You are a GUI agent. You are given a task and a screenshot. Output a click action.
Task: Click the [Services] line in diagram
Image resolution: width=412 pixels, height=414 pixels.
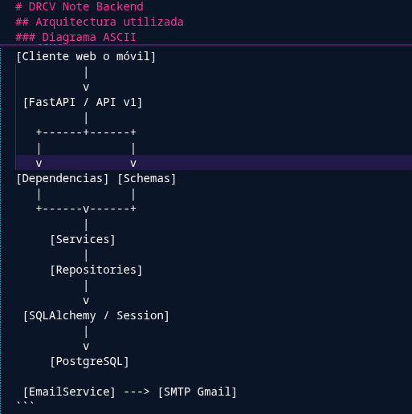pos(83,239)
